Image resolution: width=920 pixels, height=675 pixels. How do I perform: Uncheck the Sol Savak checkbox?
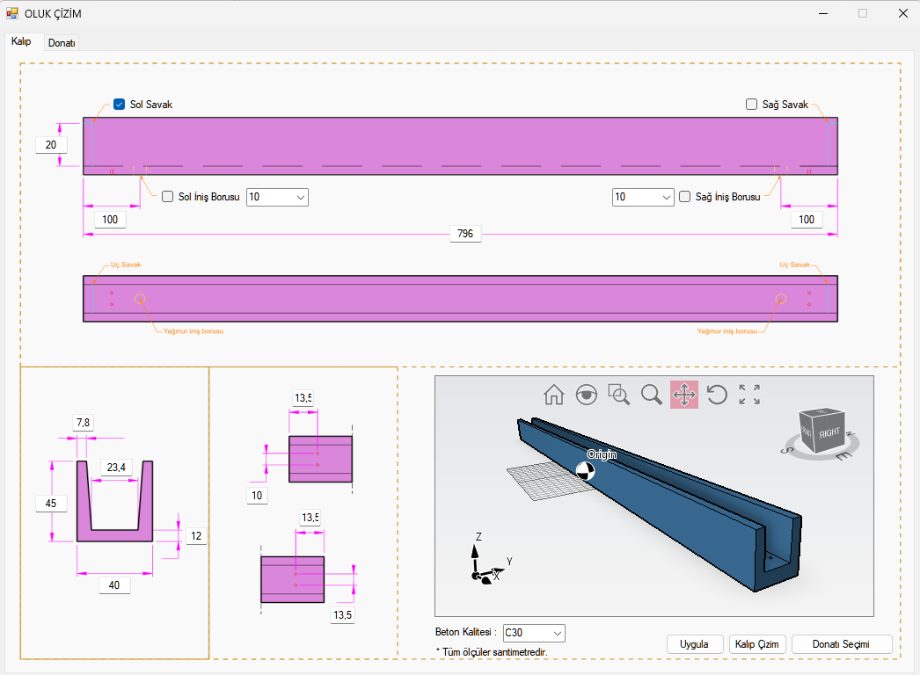(x=120, y=105)
